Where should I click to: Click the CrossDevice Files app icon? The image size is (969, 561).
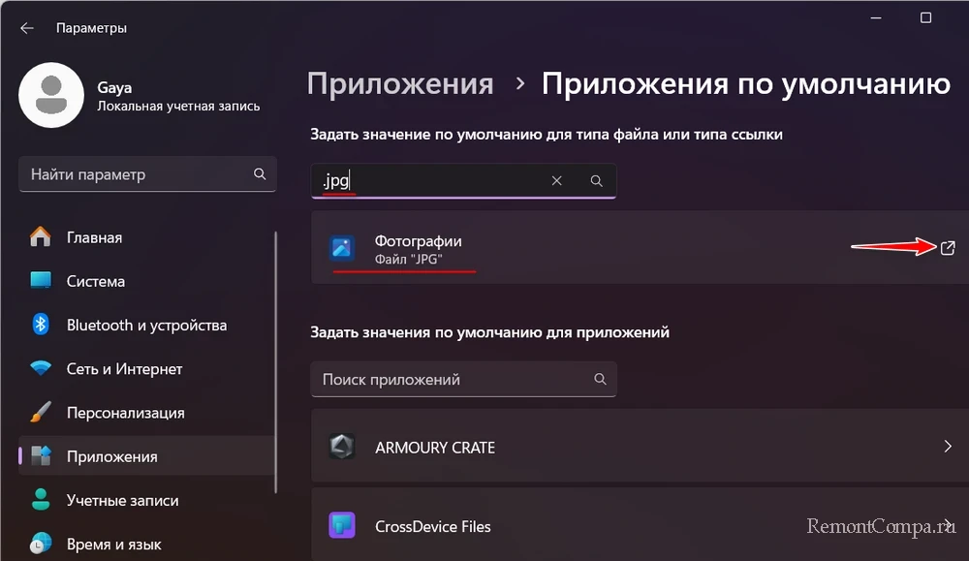coord(342,525)
